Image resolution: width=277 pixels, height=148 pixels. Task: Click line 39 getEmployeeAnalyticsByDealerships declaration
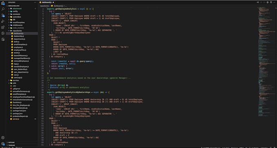tap(78, 92)
